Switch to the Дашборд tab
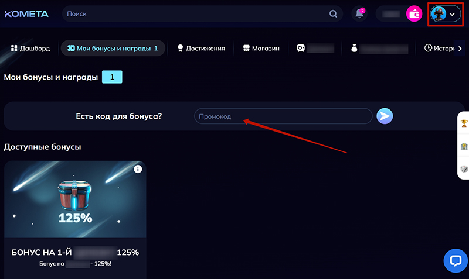This screenshot has width=469, height=279. point(31,49)
